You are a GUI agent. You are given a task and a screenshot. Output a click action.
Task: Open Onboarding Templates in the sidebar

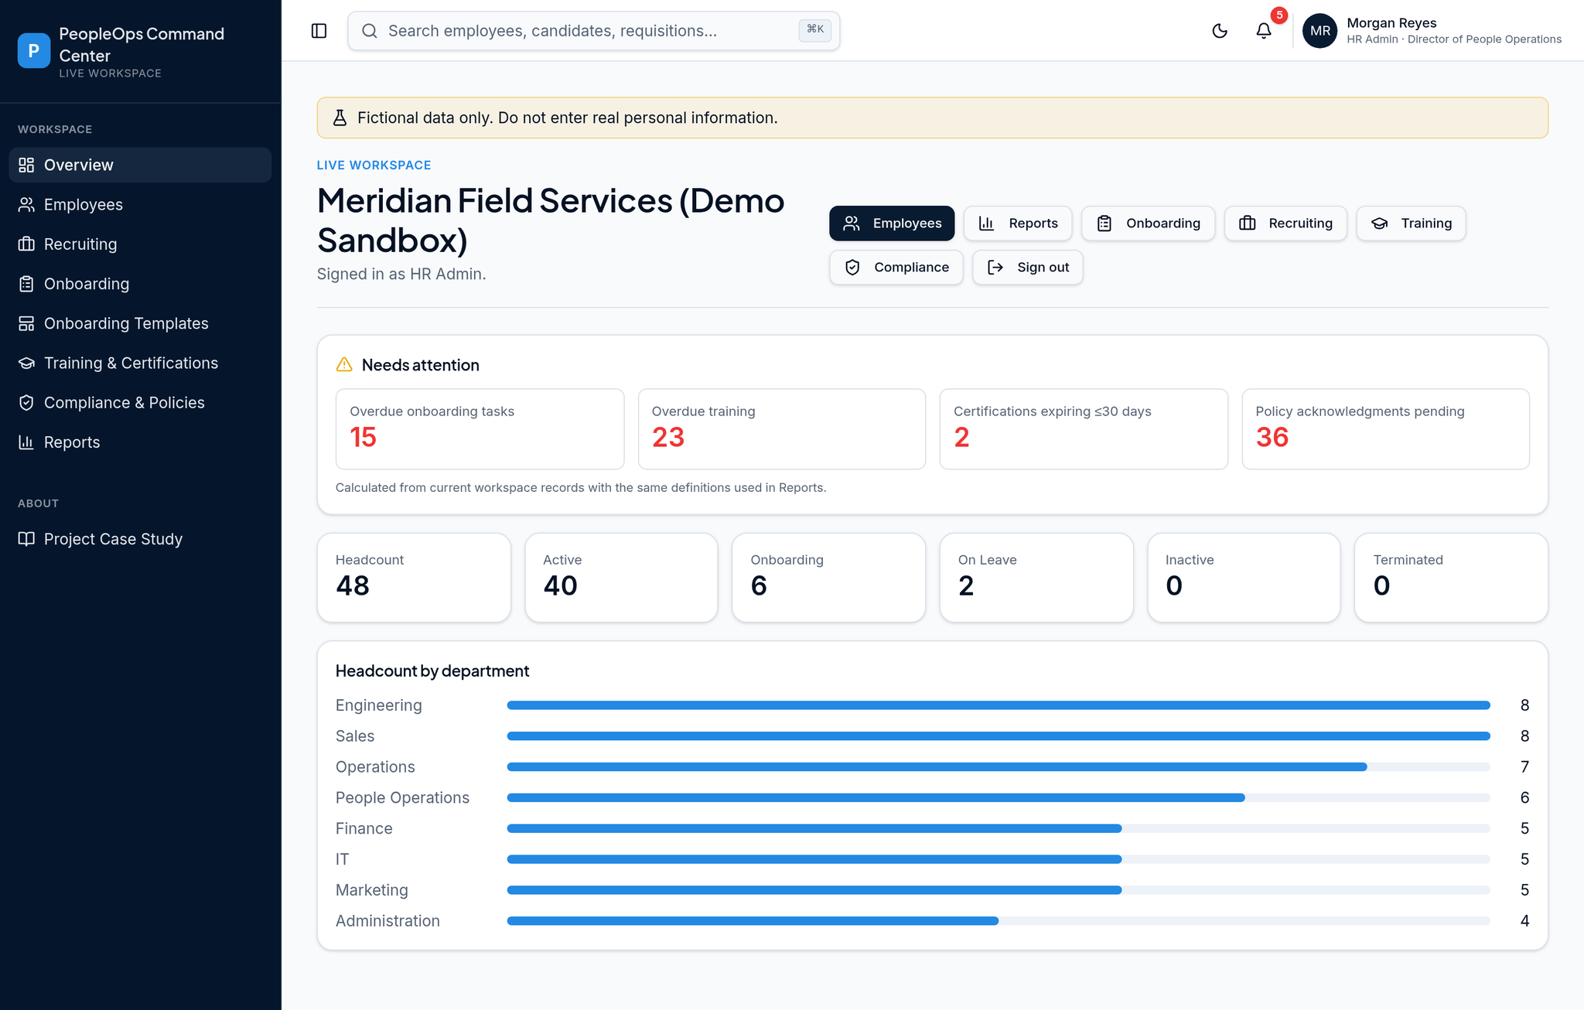pos(140,323)
